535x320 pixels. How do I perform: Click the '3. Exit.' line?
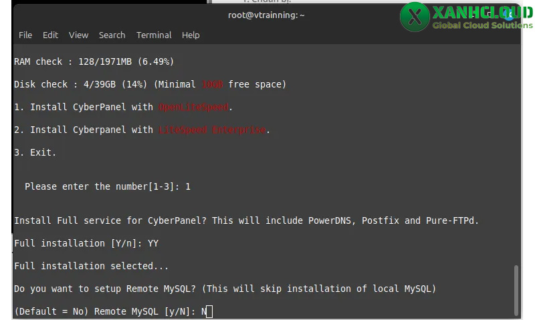tap(35, 152)
